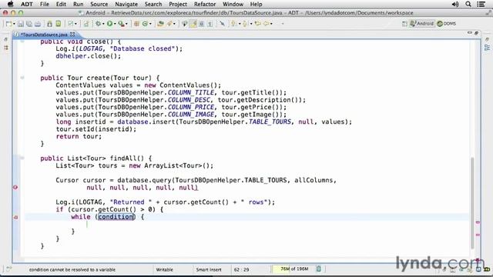The image size is (493, 277).
Task: Run the project with the green Run button
Action: click(x=109, y=24)
